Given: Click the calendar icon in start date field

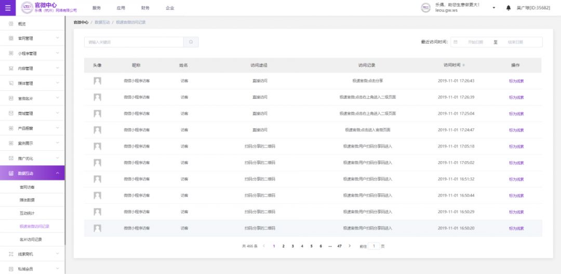Looking at the screenshot, I should 456,42.
